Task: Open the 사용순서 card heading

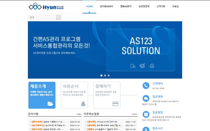Action: click(71, 86)
